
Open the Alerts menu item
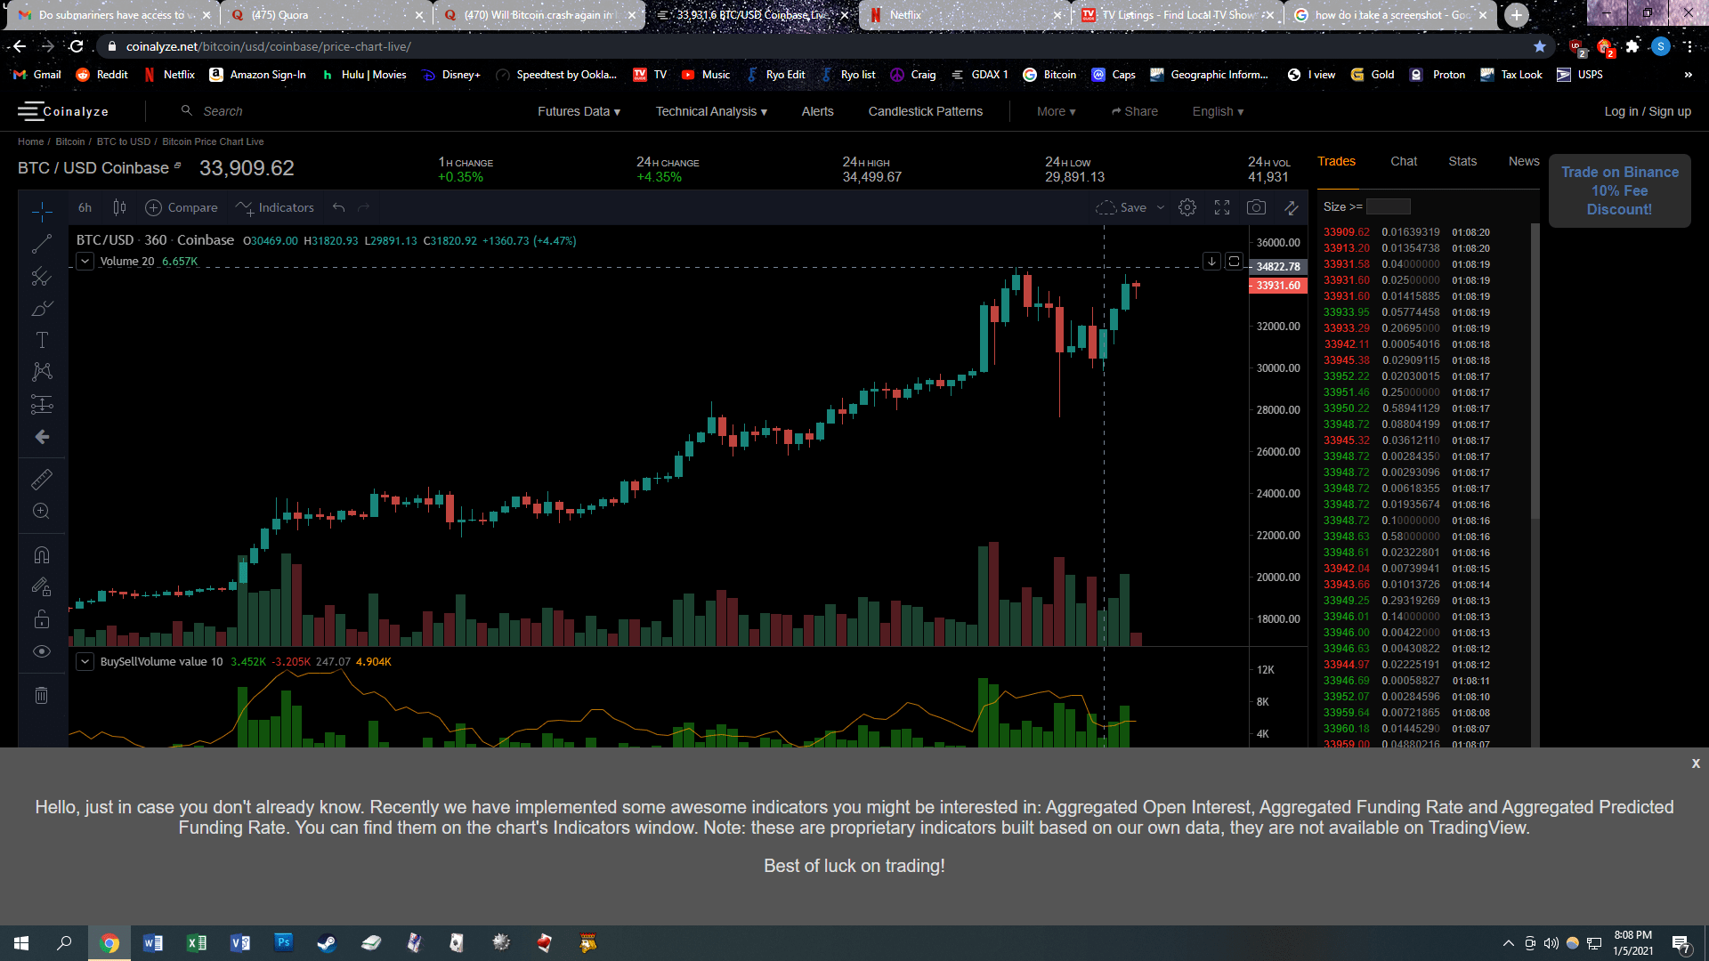pos(817,111)
